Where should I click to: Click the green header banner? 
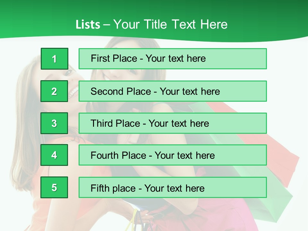[154, 20]
